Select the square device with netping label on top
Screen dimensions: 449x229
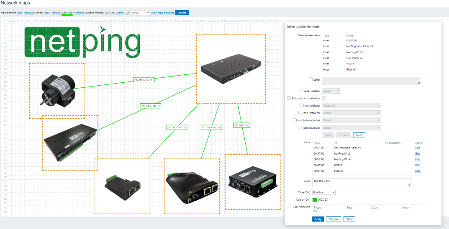(252, 182)
